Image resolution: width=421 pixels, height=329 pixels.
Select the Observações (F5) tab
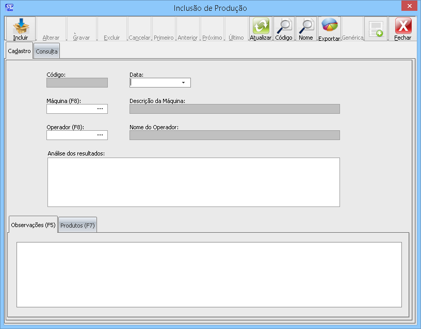coord(33,225)
